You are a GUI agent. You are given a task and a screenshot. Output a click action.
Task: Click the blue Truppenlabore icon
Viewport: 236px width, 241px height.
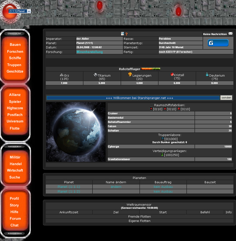(163, 138)
